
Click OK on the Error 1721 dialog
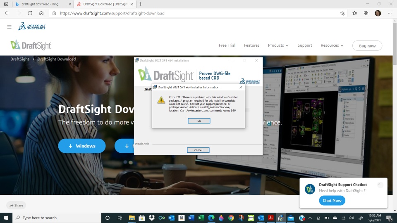coord(199,121)
